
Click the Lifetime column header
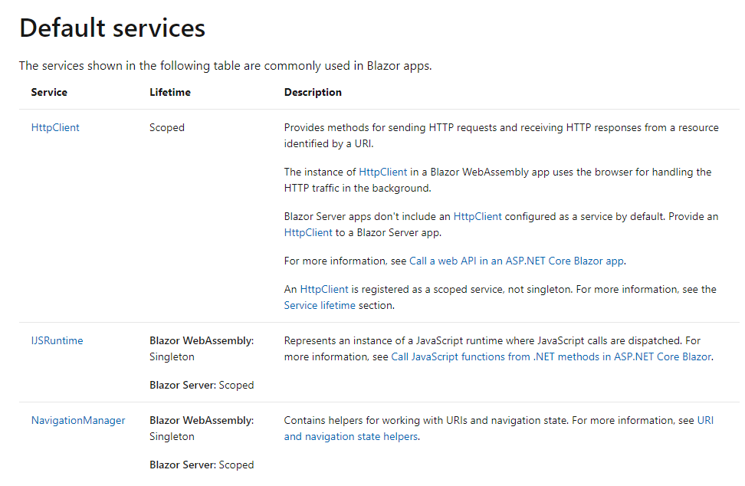pos(170,93)
